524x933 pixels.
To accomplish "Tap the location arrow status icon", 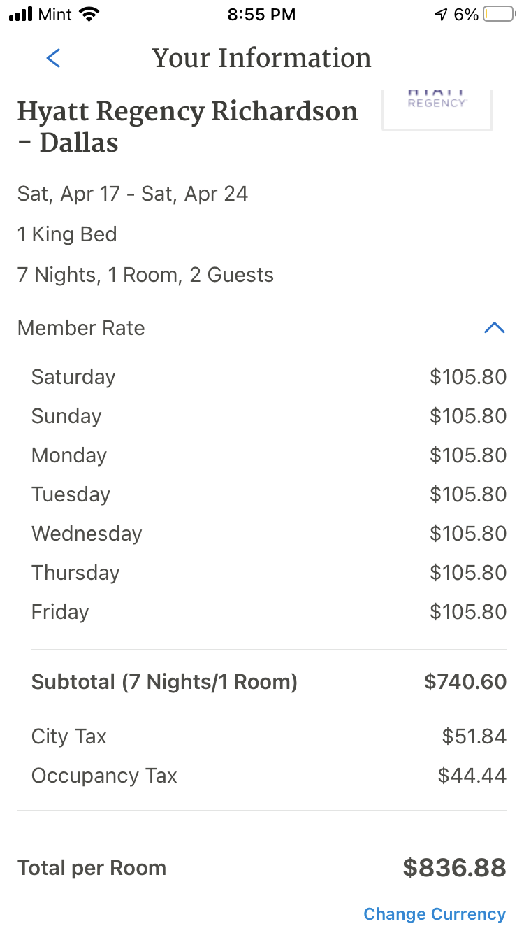I will pos(441,15).
